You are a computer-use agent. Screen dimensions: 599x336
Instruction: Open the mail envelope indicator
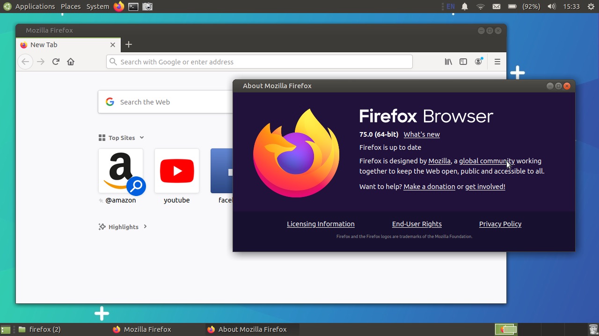(497, 7)
